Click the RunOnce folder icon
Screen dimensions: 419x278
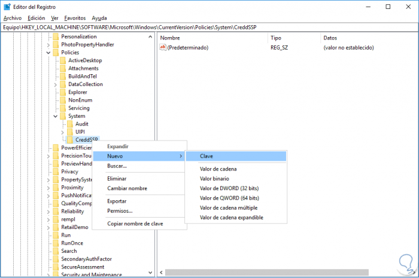pyautogui.click(x=56, y=243)
